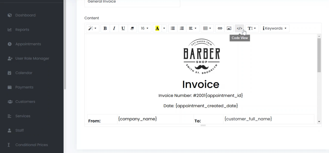Open the magic wand style dropdown
Image resolution: width=329 pixels, height=153 pixels.
tap(92, 28)
